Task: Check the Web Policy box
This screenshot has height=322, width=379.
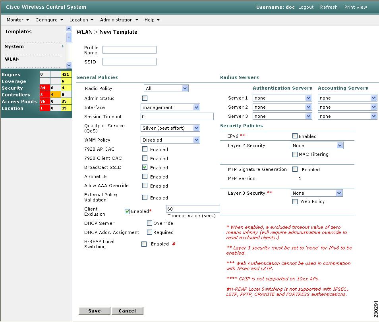Action: [295, 201]
